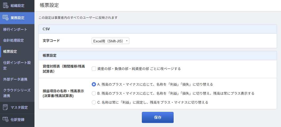Screen dimensions: 281x127
Task: Click the dropdown arrow next to Shift-JIS
Action: pos(127,41)
